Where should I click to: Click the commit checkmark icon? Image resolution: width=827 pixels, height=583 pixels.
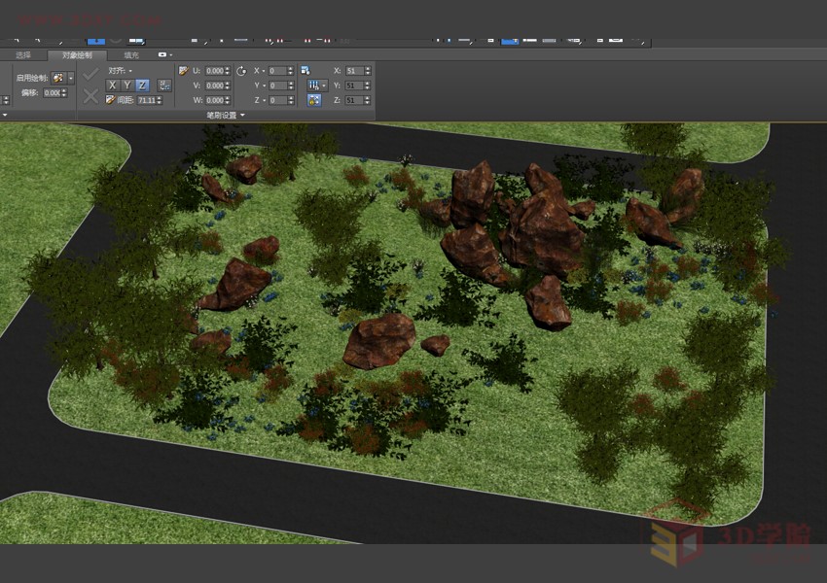click(90, 74)
